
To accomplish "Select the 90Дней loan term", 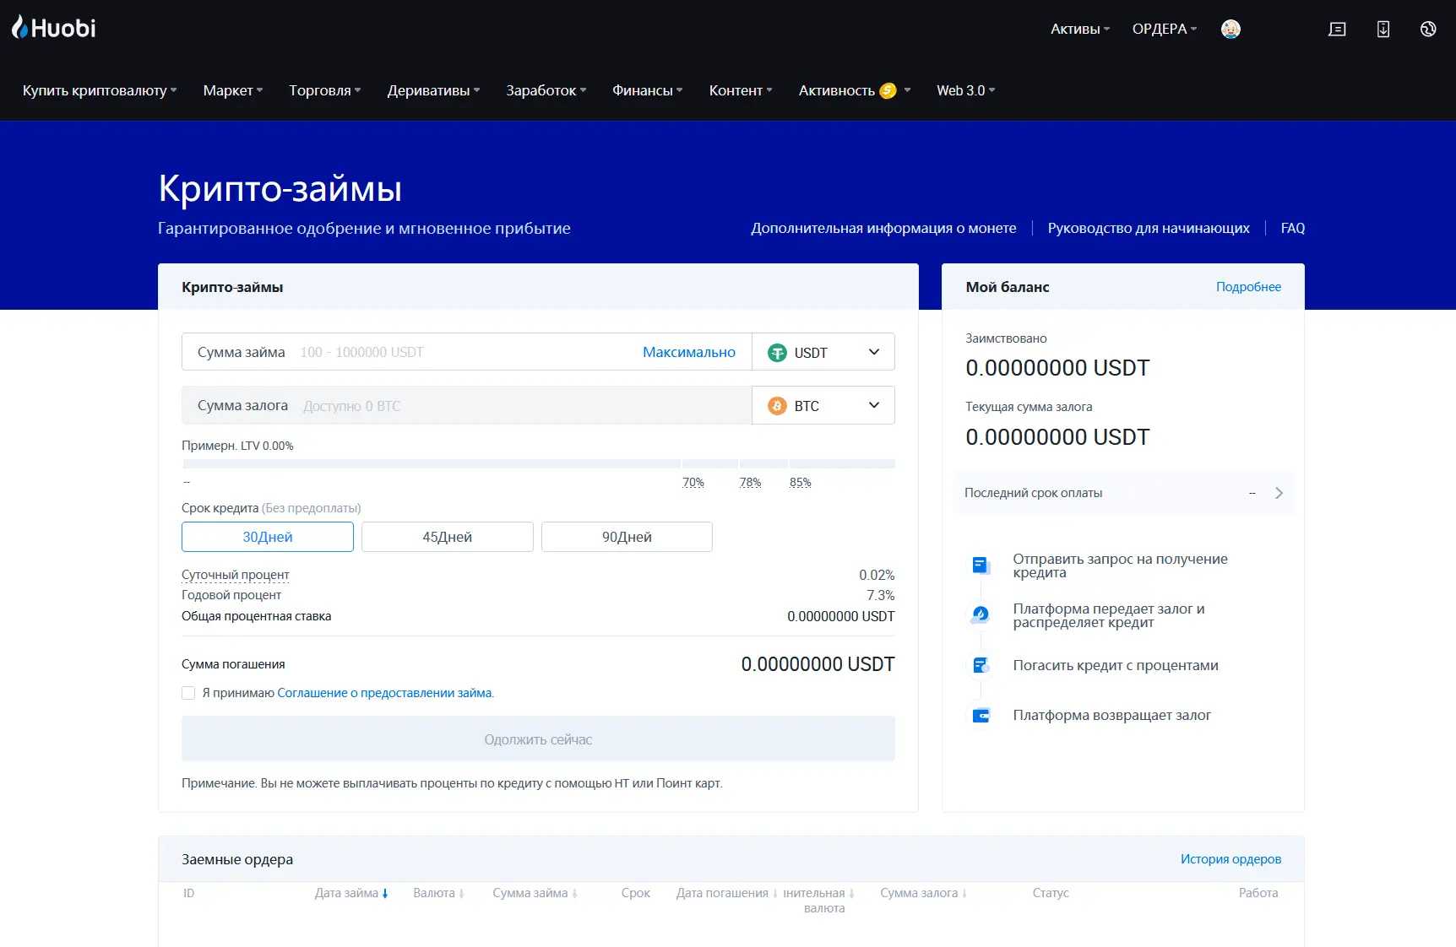I will [x=627, y=537].
